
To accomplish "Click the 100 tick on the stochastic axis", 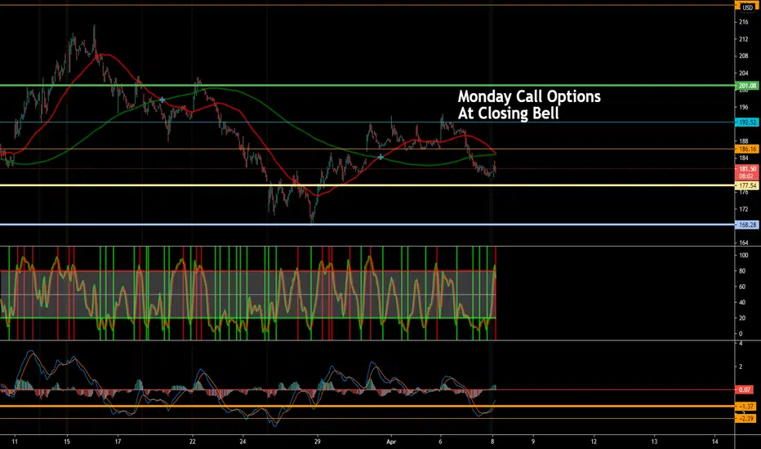I will click(744, 256).
